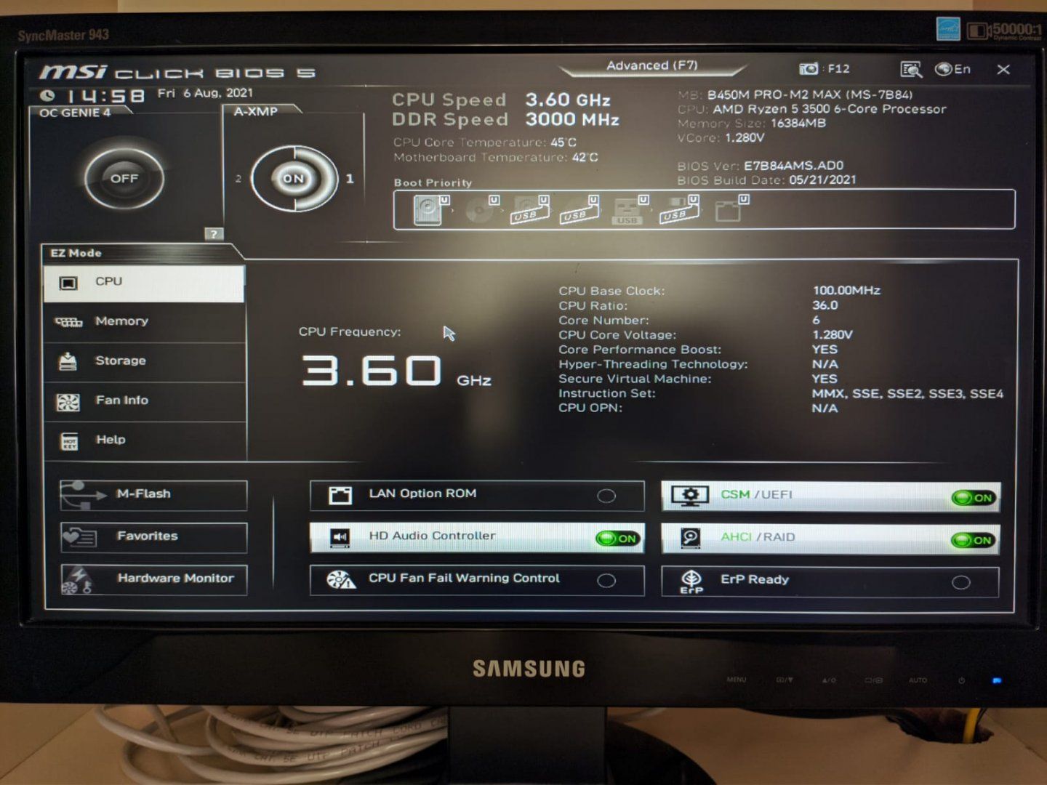The width and height of the screenshot is (1047, 785).
Task: Click the CPU Speed value '3.60 GHz'
Action: pyautogui.click(x=568, y=100)
